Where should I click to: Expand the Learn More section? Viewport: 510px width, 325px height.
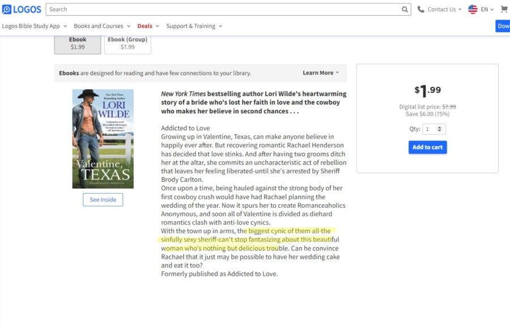tap(321, 73)
